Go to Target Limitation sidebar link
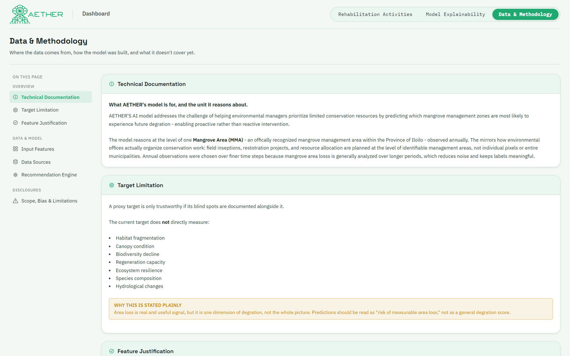 50,110
